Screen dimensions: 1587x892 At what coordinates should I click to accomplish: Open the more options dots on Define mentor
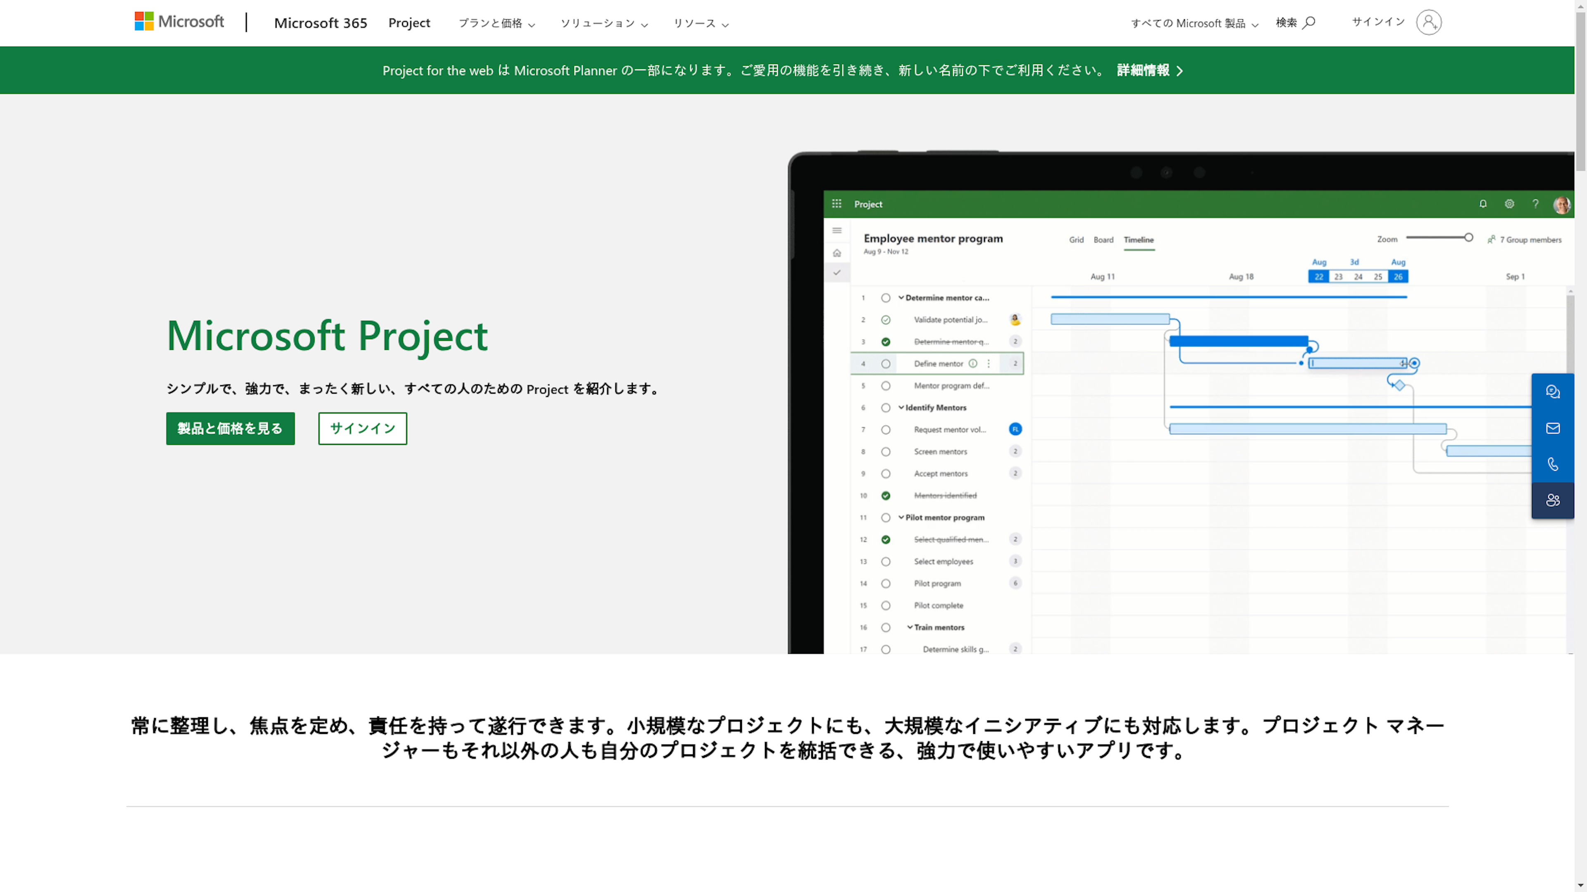(x=989, y=363)
